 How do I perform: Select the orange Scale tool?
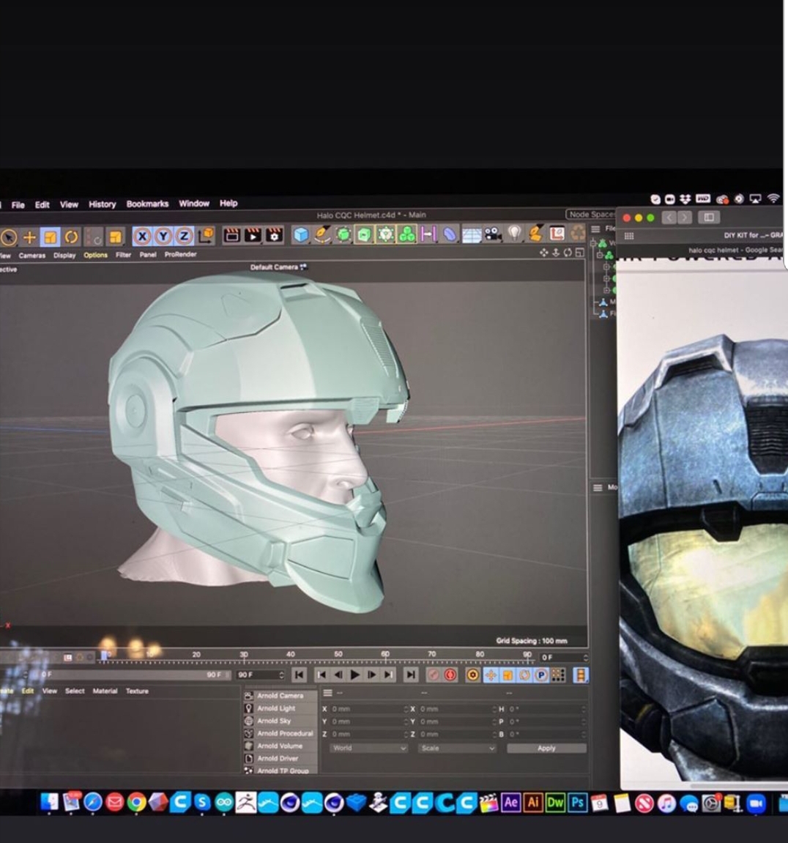[x=50, y=237]
